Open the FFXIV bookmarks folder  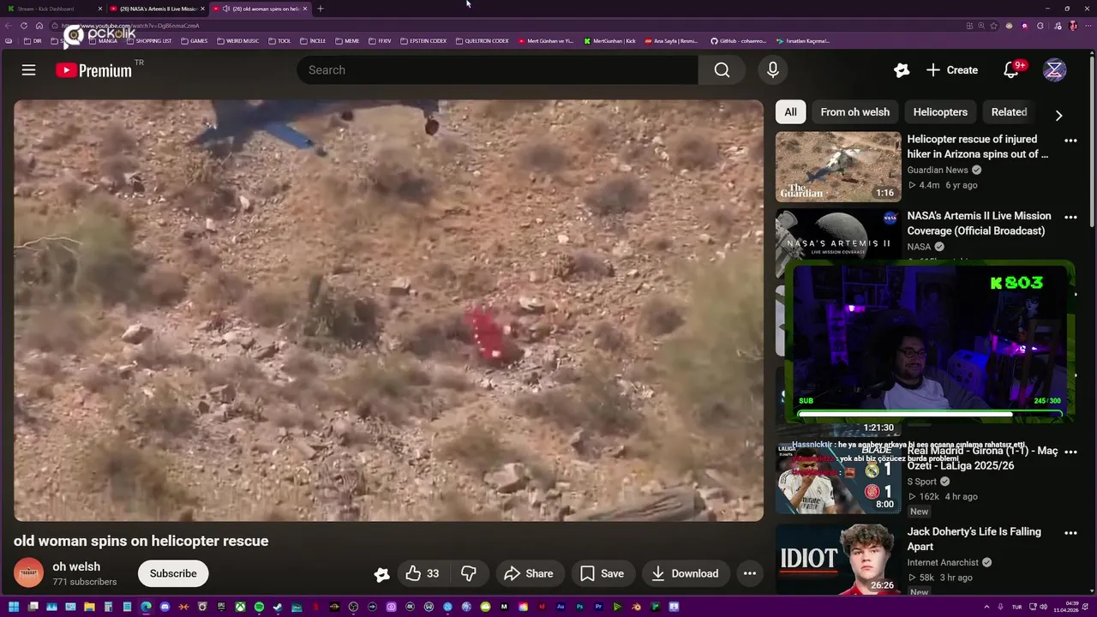coord(380,40)
